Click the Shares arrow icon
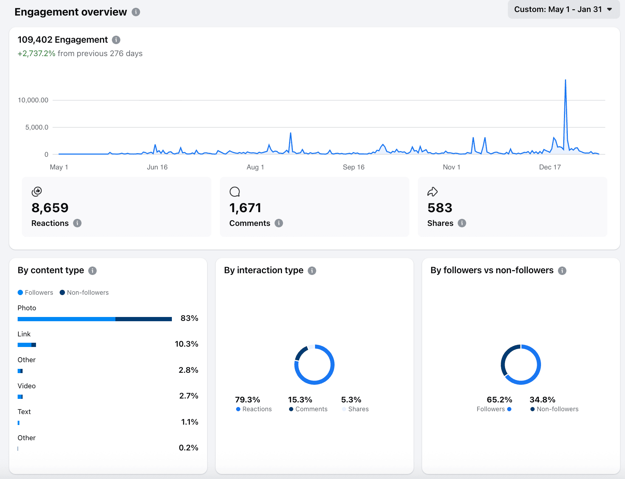The height and width of the screenshot is (479, 625). (433, 191)
